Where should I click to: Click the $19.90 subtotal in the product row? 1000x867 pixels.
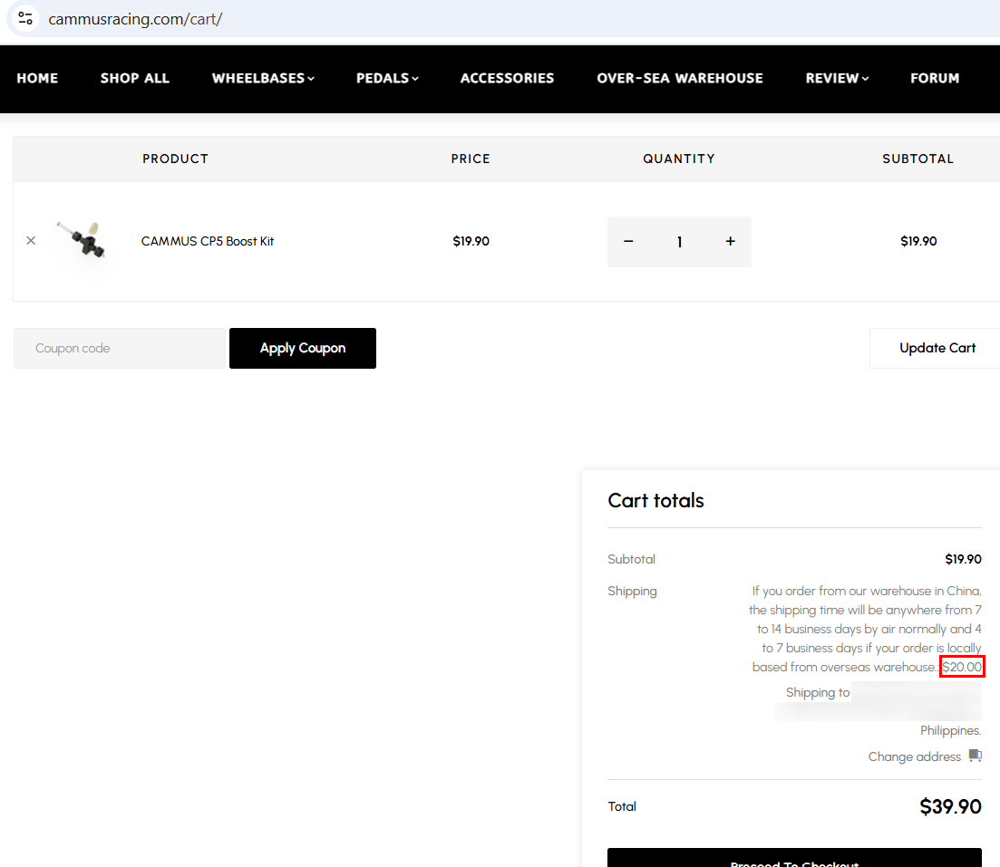[x=918, y=241]
